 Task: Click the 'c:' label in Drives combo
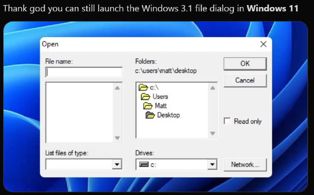[x=153, y=164]
